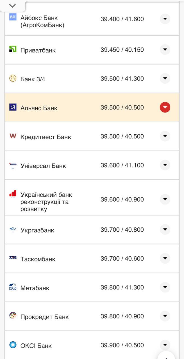Viewport: 184px width, 359px height.
Task: Click the Банк 3/4 gold emblem icon
Action: point(13,79)
